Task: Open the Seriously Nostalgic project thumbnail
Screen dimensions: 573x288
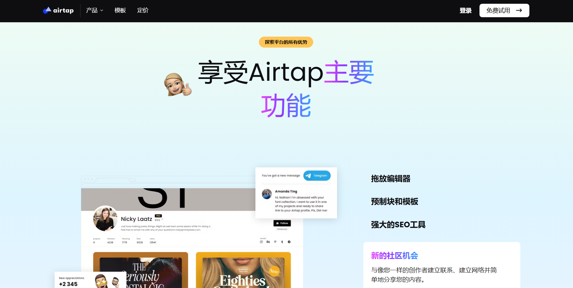Action: coord(141,270)
